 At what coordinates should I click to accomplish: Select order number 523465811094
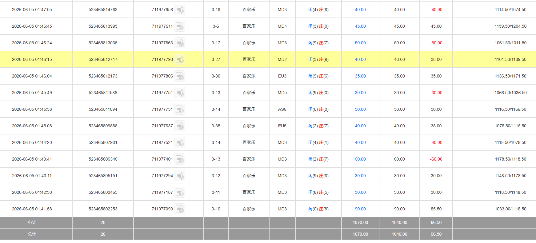pos(103,109)
